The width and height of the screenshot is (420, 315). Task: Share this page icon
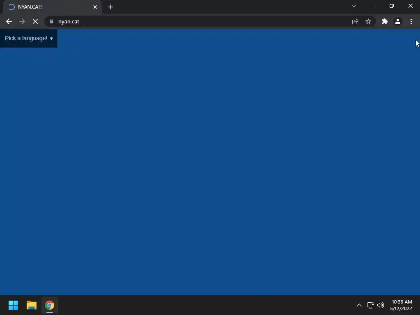coord(355,21)
